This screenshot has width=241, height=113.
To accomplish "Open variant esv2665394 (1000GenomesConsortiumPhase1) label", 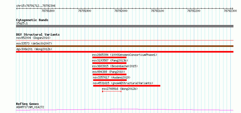I will pos(125,55).
